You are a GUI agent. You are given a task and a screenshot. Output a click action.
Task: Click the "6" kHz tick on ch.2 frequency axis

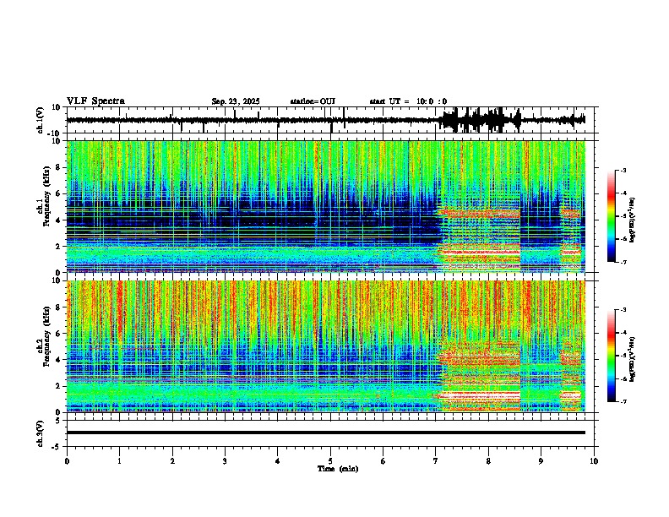tap(59, 334)
